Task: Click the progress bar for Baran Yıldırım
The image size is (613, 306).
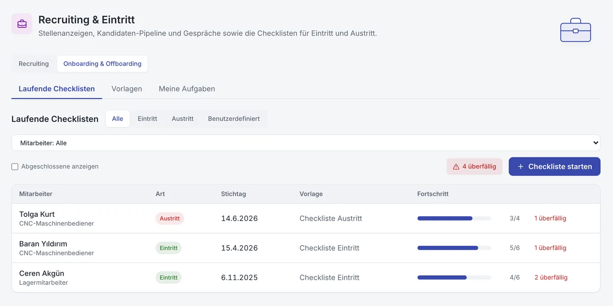Action: tap(454, 248)
